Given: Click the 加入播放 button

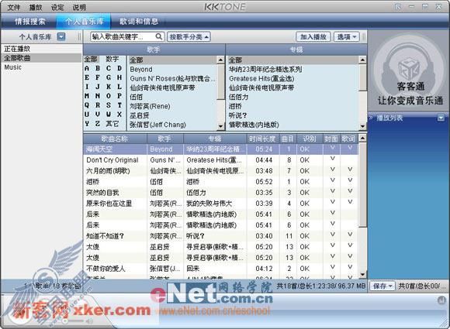Looking at the screenshot, I should 313,36.
